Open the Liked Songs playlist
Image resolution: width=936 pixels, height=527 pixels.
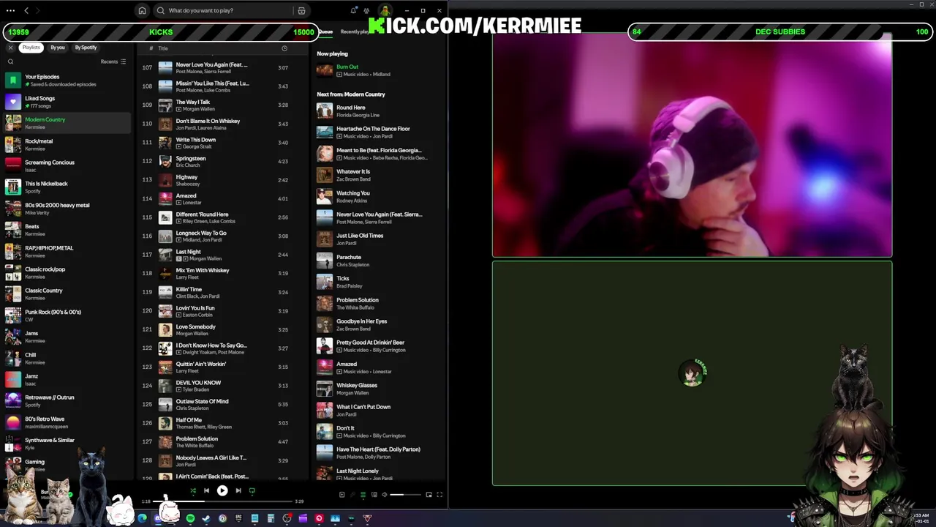[67, 102]
